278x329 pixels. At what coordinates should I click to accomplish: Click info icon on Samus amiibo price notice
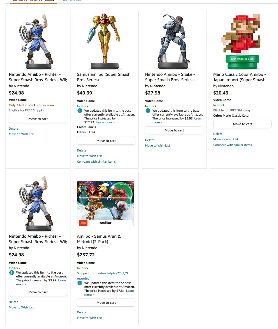(80, 111)
